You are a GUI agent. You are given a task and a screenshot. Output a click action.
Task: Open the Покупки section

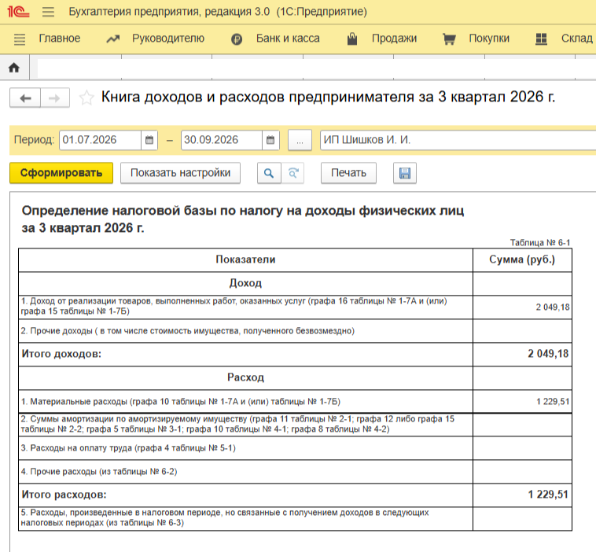point(489,39)
